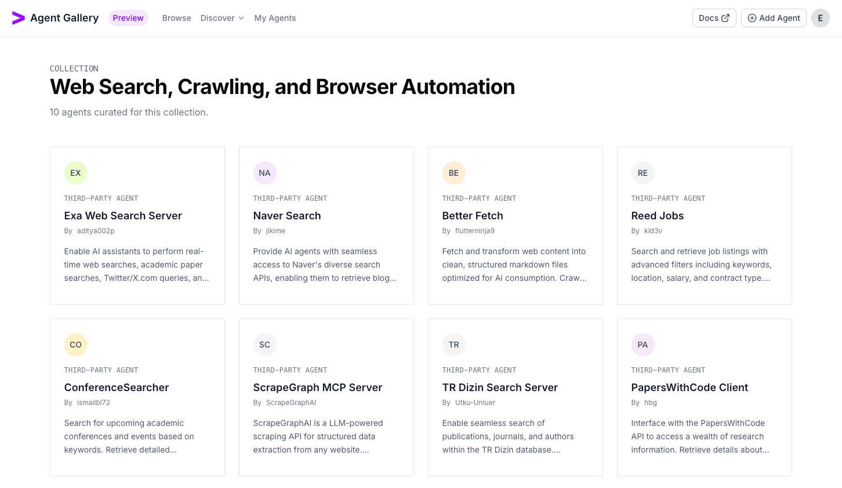Click the plus icon in Add Agent button
The height and width of the screenshot is (488, 842).
(x=752, y=18)
